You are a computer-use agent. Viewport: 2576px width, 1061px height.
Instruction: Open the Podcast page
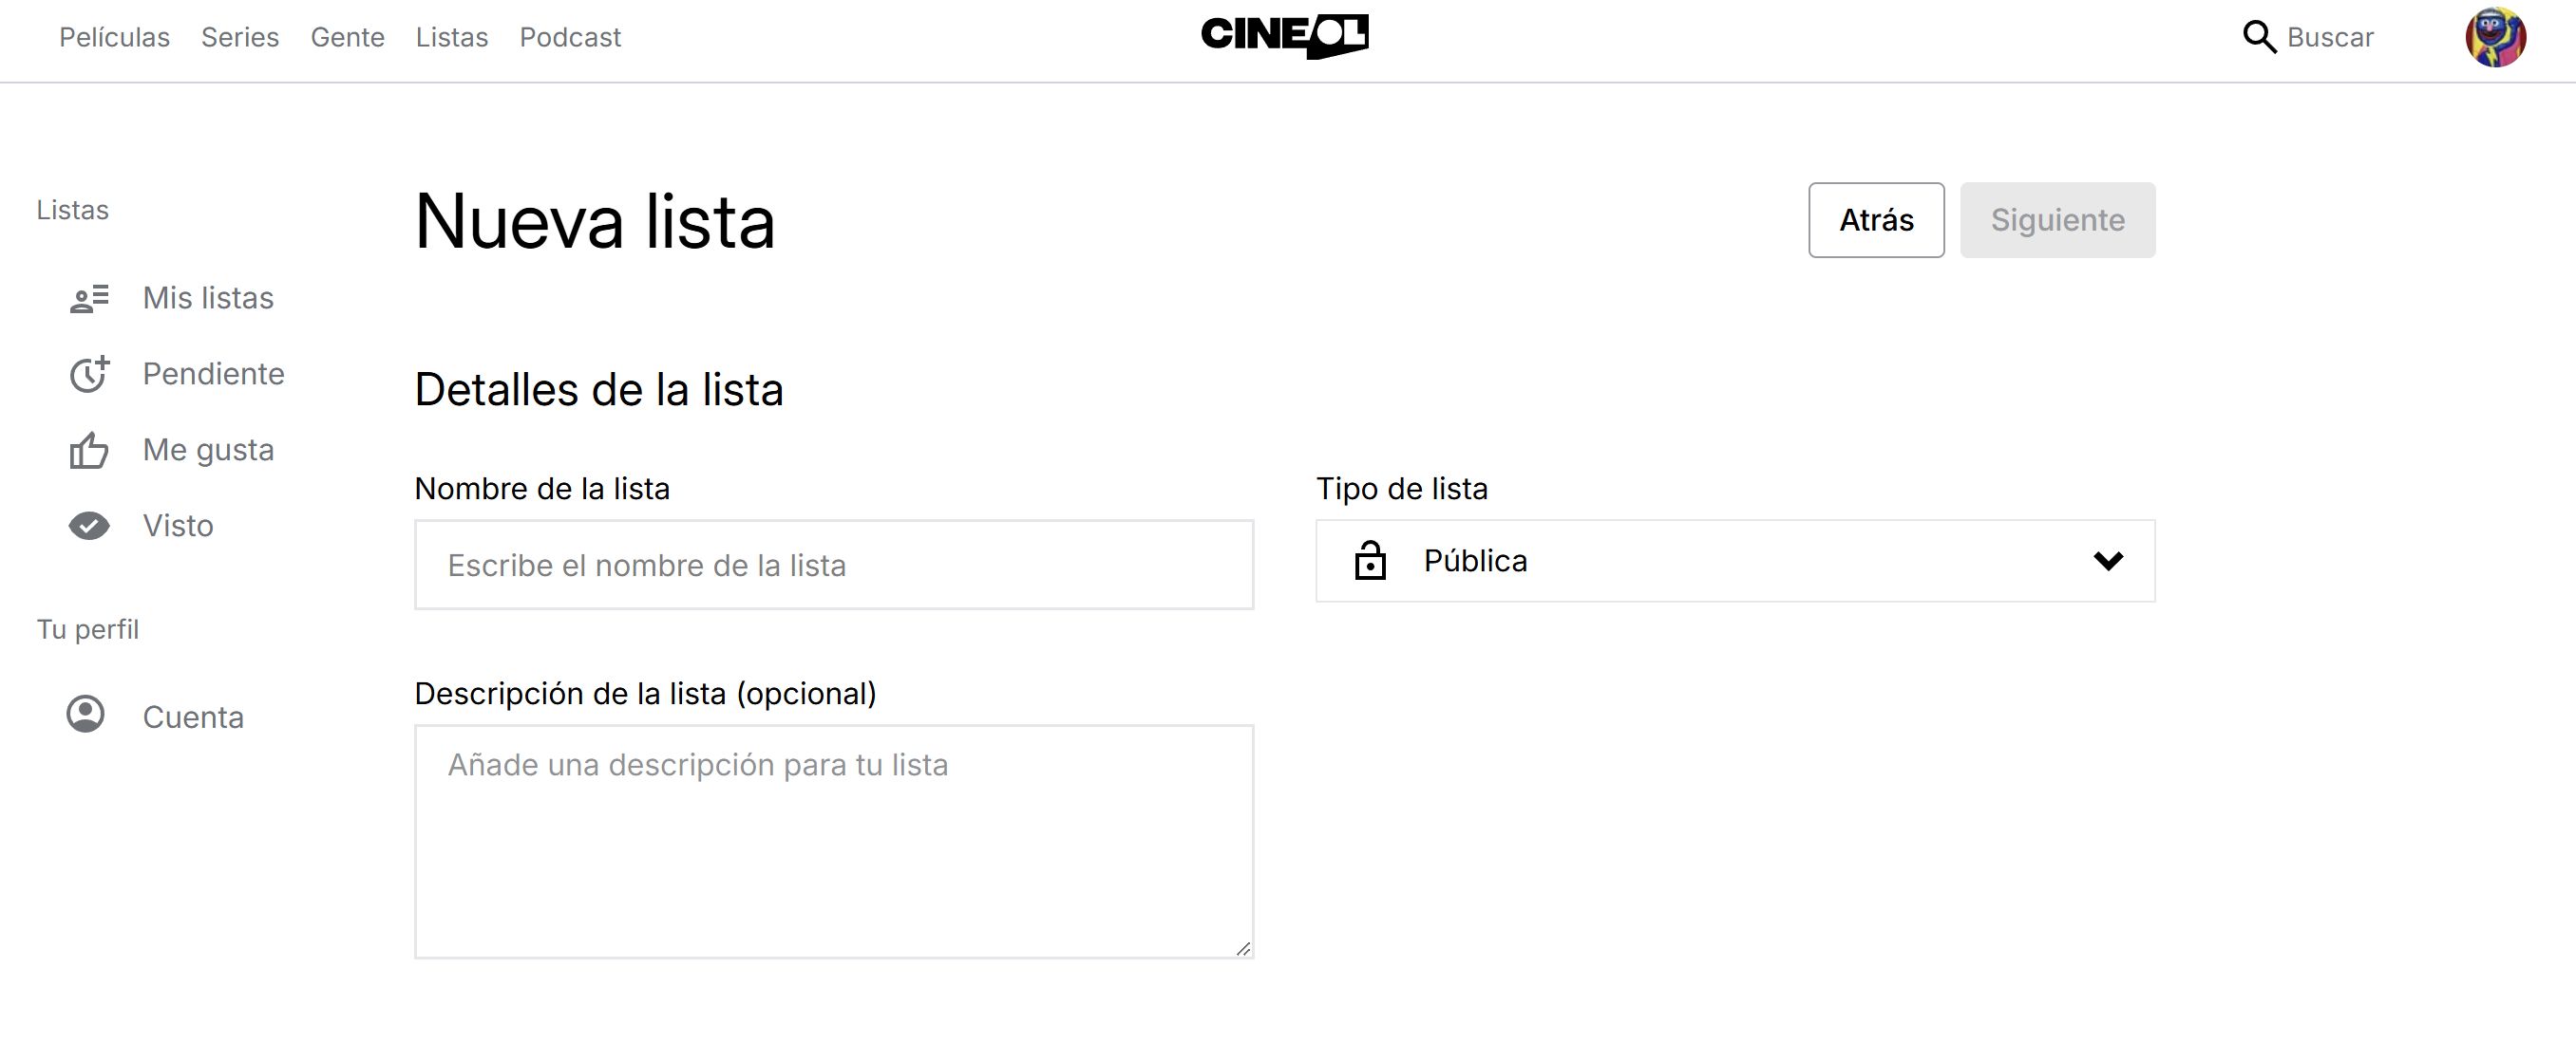point(570,37)
